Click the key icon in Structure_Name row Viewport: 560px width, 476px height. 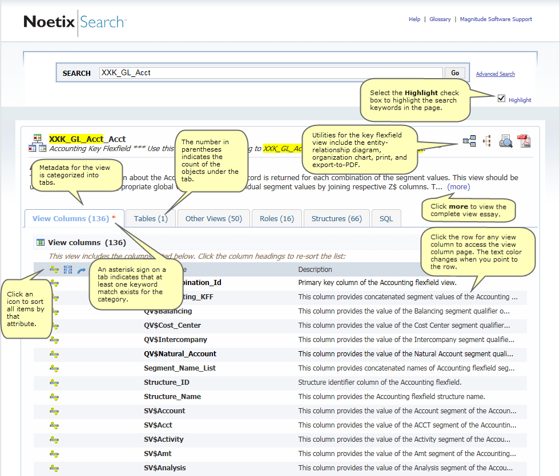click(54, 397)
